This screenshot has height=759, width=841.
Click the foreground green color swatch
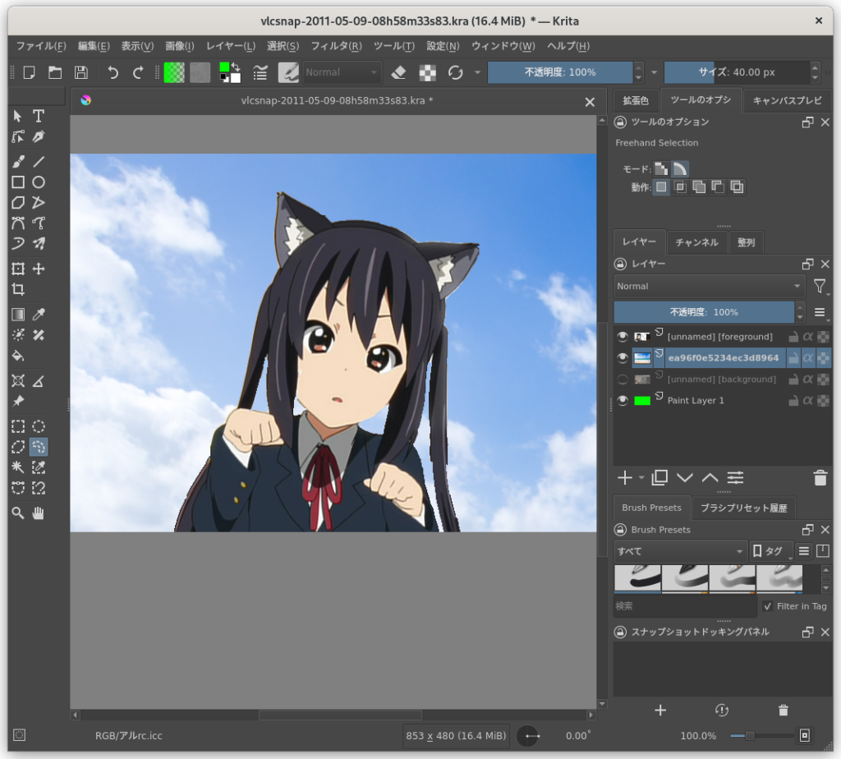click(224, 67)
